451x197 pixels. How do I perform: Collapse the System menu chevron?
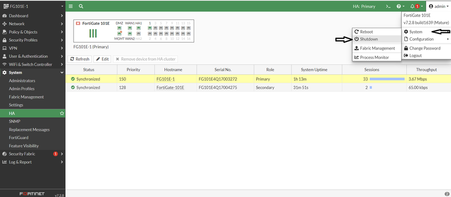click(62, 73)
